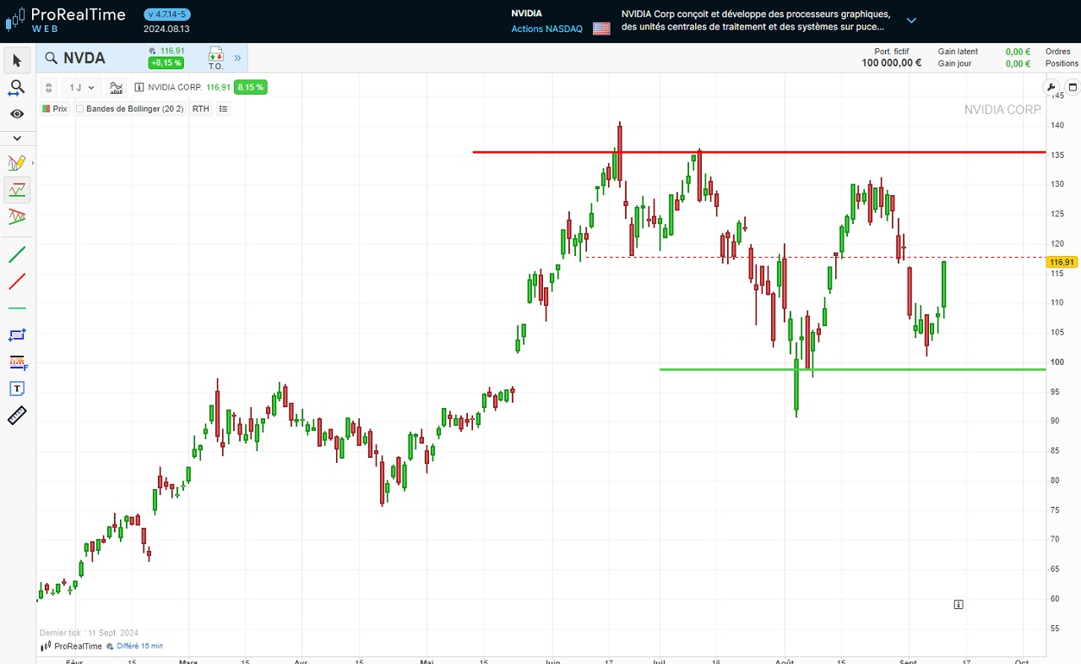The height and width of the screenshot is (664, 1081).
Task: Expand the double-chevron next to T.O.
Action: click(x=237, y=58)
